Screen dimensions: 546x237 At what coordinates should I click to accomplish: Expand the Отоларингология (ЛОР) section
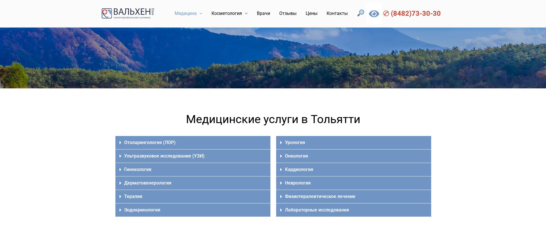[x=193, y=143]
